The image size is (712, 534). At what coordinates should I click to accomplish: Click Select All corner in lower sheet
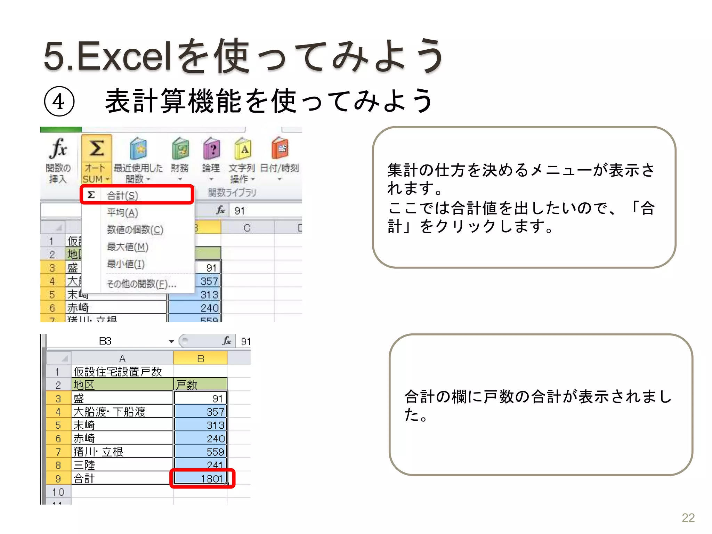pyautogui.click(x=59, y=358)
